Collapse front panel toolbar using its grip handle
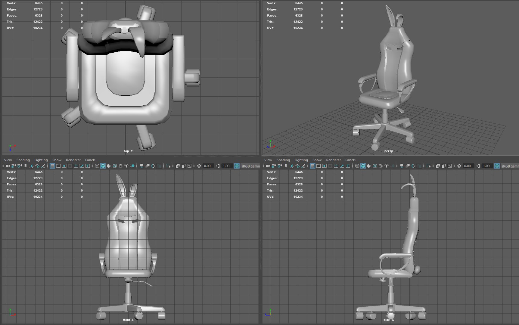The image size is (519, 325). click(x=3, y=166)
